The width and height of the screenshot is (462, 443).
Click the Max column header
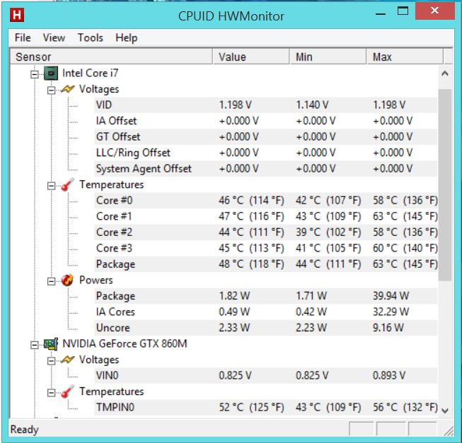point(405,57)
